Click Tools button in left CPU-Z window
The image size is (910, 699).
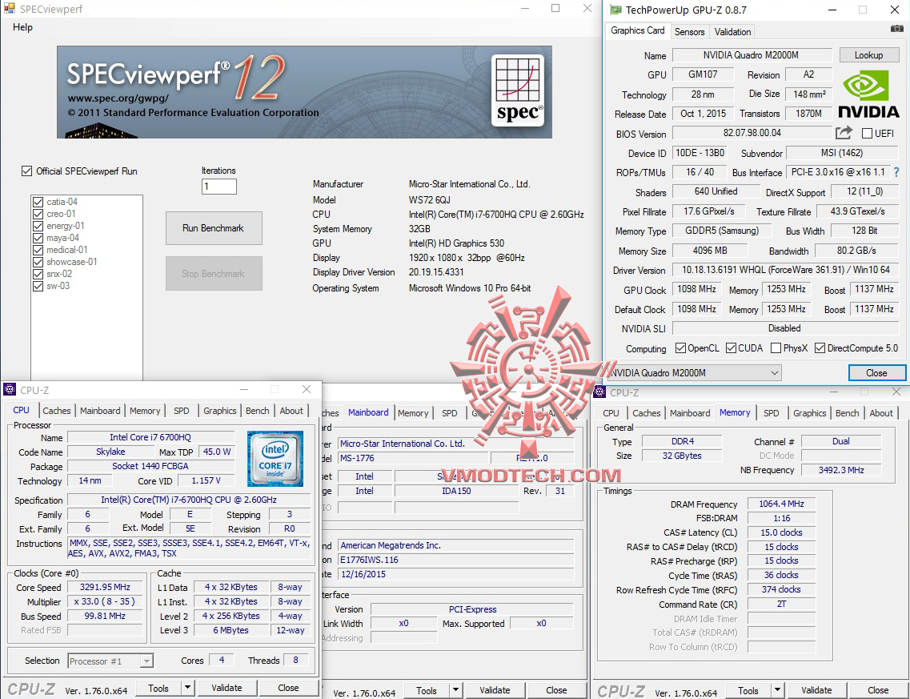158,688
